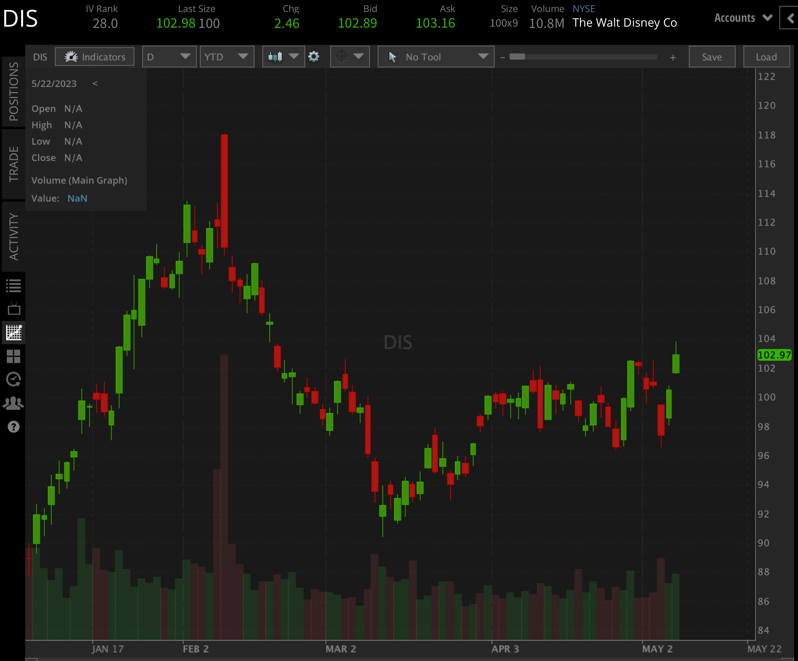This screenshot has height=661, width=798.
Task: Open the D timeframe dropdown
Action: [169, 56]
